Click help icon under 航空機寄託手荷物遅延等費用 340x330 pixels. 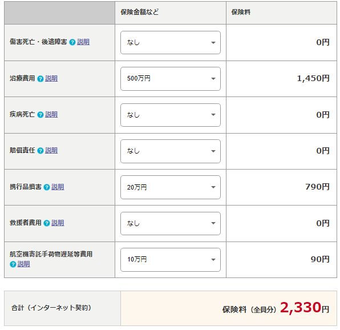[x=13, y=264]
